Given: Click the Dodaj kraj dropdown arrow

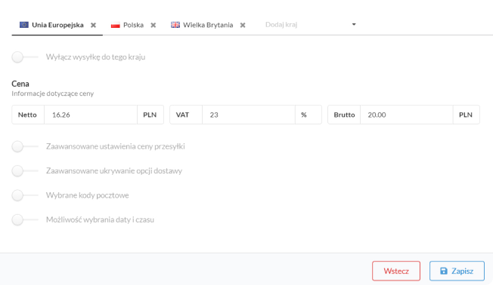Looking at the screenshot, I should click(x=354, y=24).
